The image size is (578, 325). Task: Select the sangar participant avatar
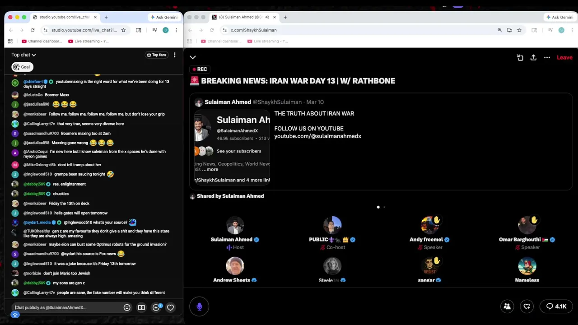[430, 266]
